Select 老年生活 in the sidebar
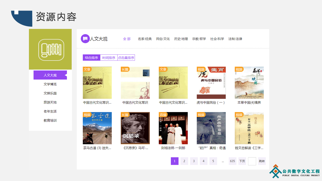 pyautogui.click(x=50, y=111)
